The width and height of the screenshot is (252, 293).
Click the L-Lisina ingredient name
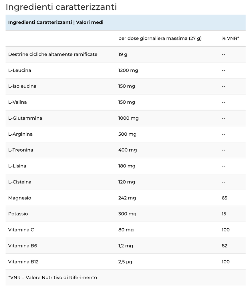pyautogui.click(x=17, y=166)
